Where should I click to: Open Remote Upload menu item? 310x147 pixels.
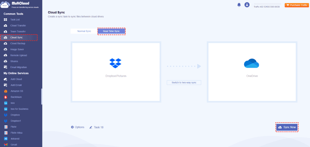pyautogui.click(x=19, y=55)
